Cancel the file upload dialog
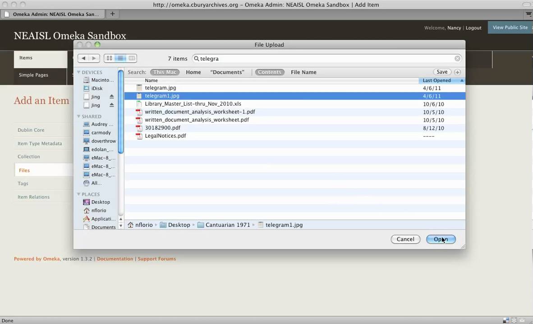The image size is (533, 324). point(405,239)
